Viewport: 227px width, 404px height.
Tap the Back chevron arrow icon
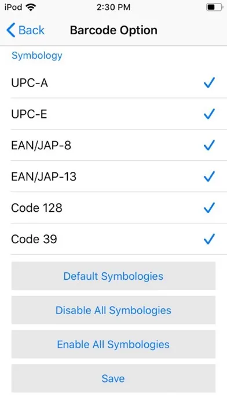(11, 30)
